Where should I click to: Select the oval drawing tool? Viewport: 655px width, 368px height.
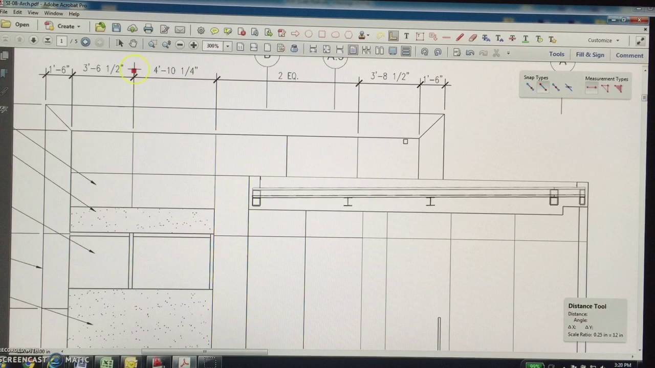click(x=309, y=34)
